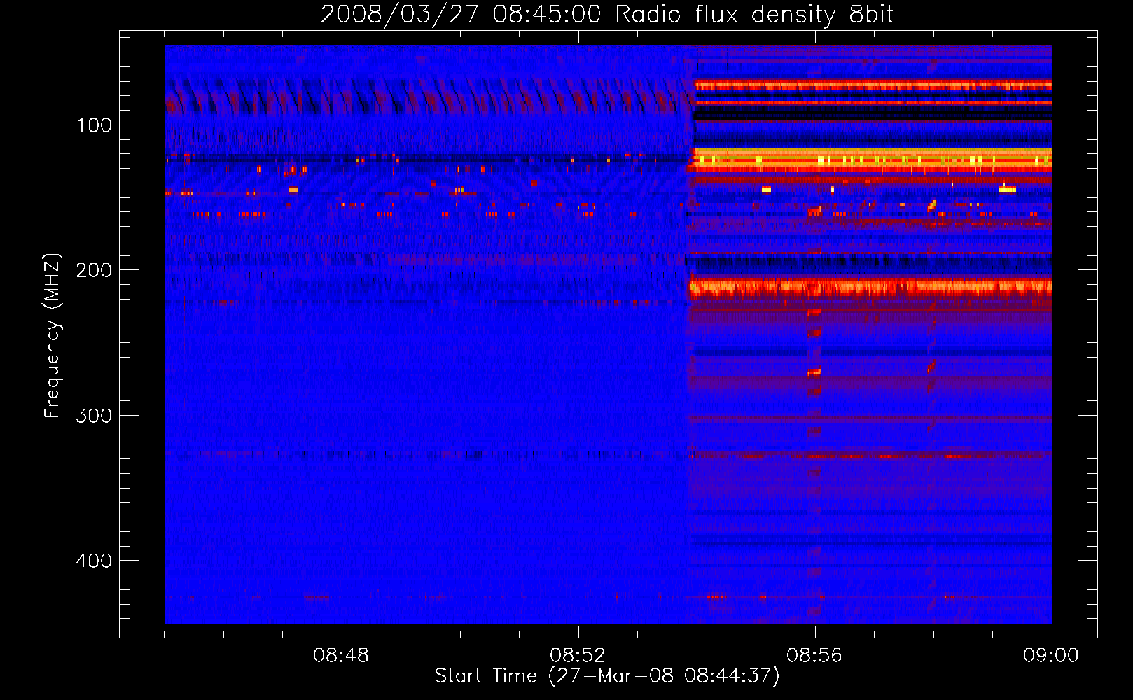Click the plot title '2008/03/27 08:45:00 Radio flux density 8bit'
1133x700 pixels.
coord(607,14)
